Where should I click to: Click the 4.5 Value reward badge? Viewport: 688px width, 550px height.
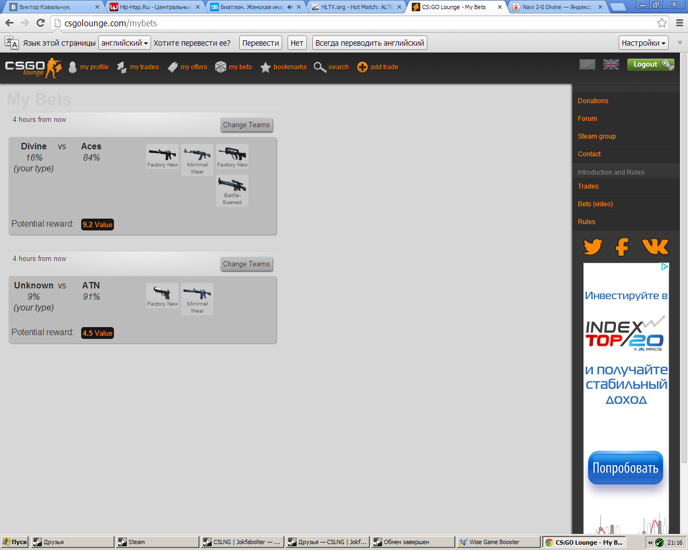click(x=97, y=333)
